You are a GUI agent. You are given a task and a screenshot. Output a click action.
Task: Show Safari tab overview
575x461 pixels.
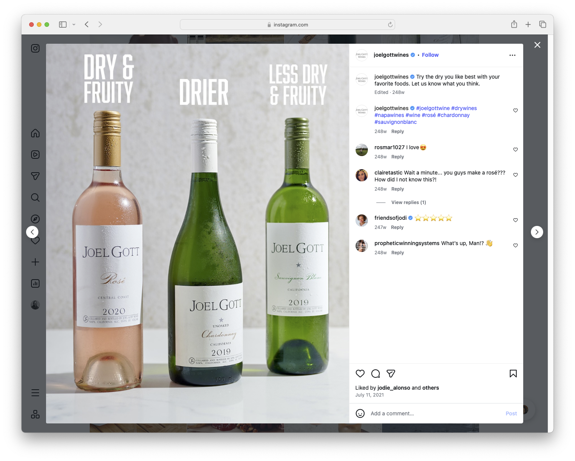tap(542, 25)
